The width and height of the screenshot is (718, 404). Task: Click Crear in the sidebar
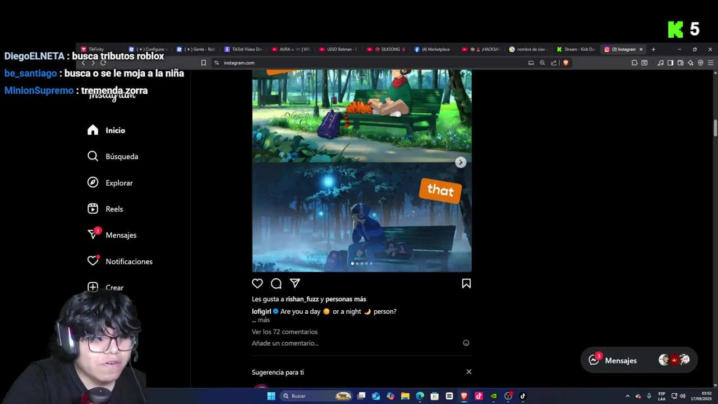pyautogui.click(x=105, y=287)
